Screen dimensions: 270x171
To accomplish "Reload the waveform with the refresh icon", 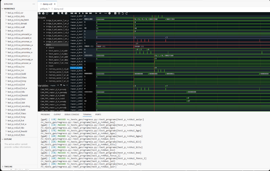I will click(47, 13).
